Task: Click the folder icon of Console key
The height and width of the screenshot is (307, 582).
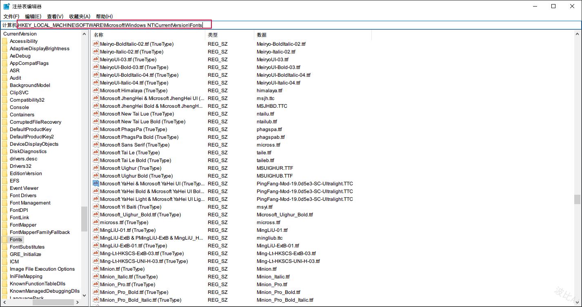Action: (x=5, y=107)
